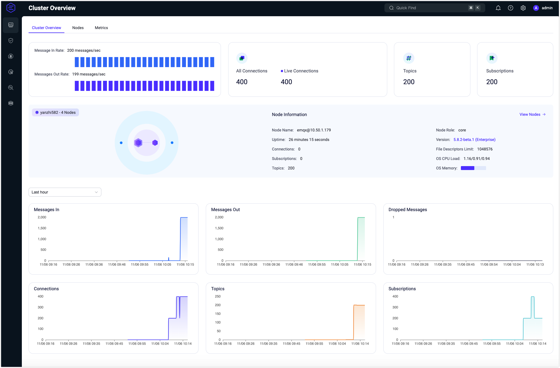
Task: Switch to the Nodes tab
Action: click(x=78, y=28)
